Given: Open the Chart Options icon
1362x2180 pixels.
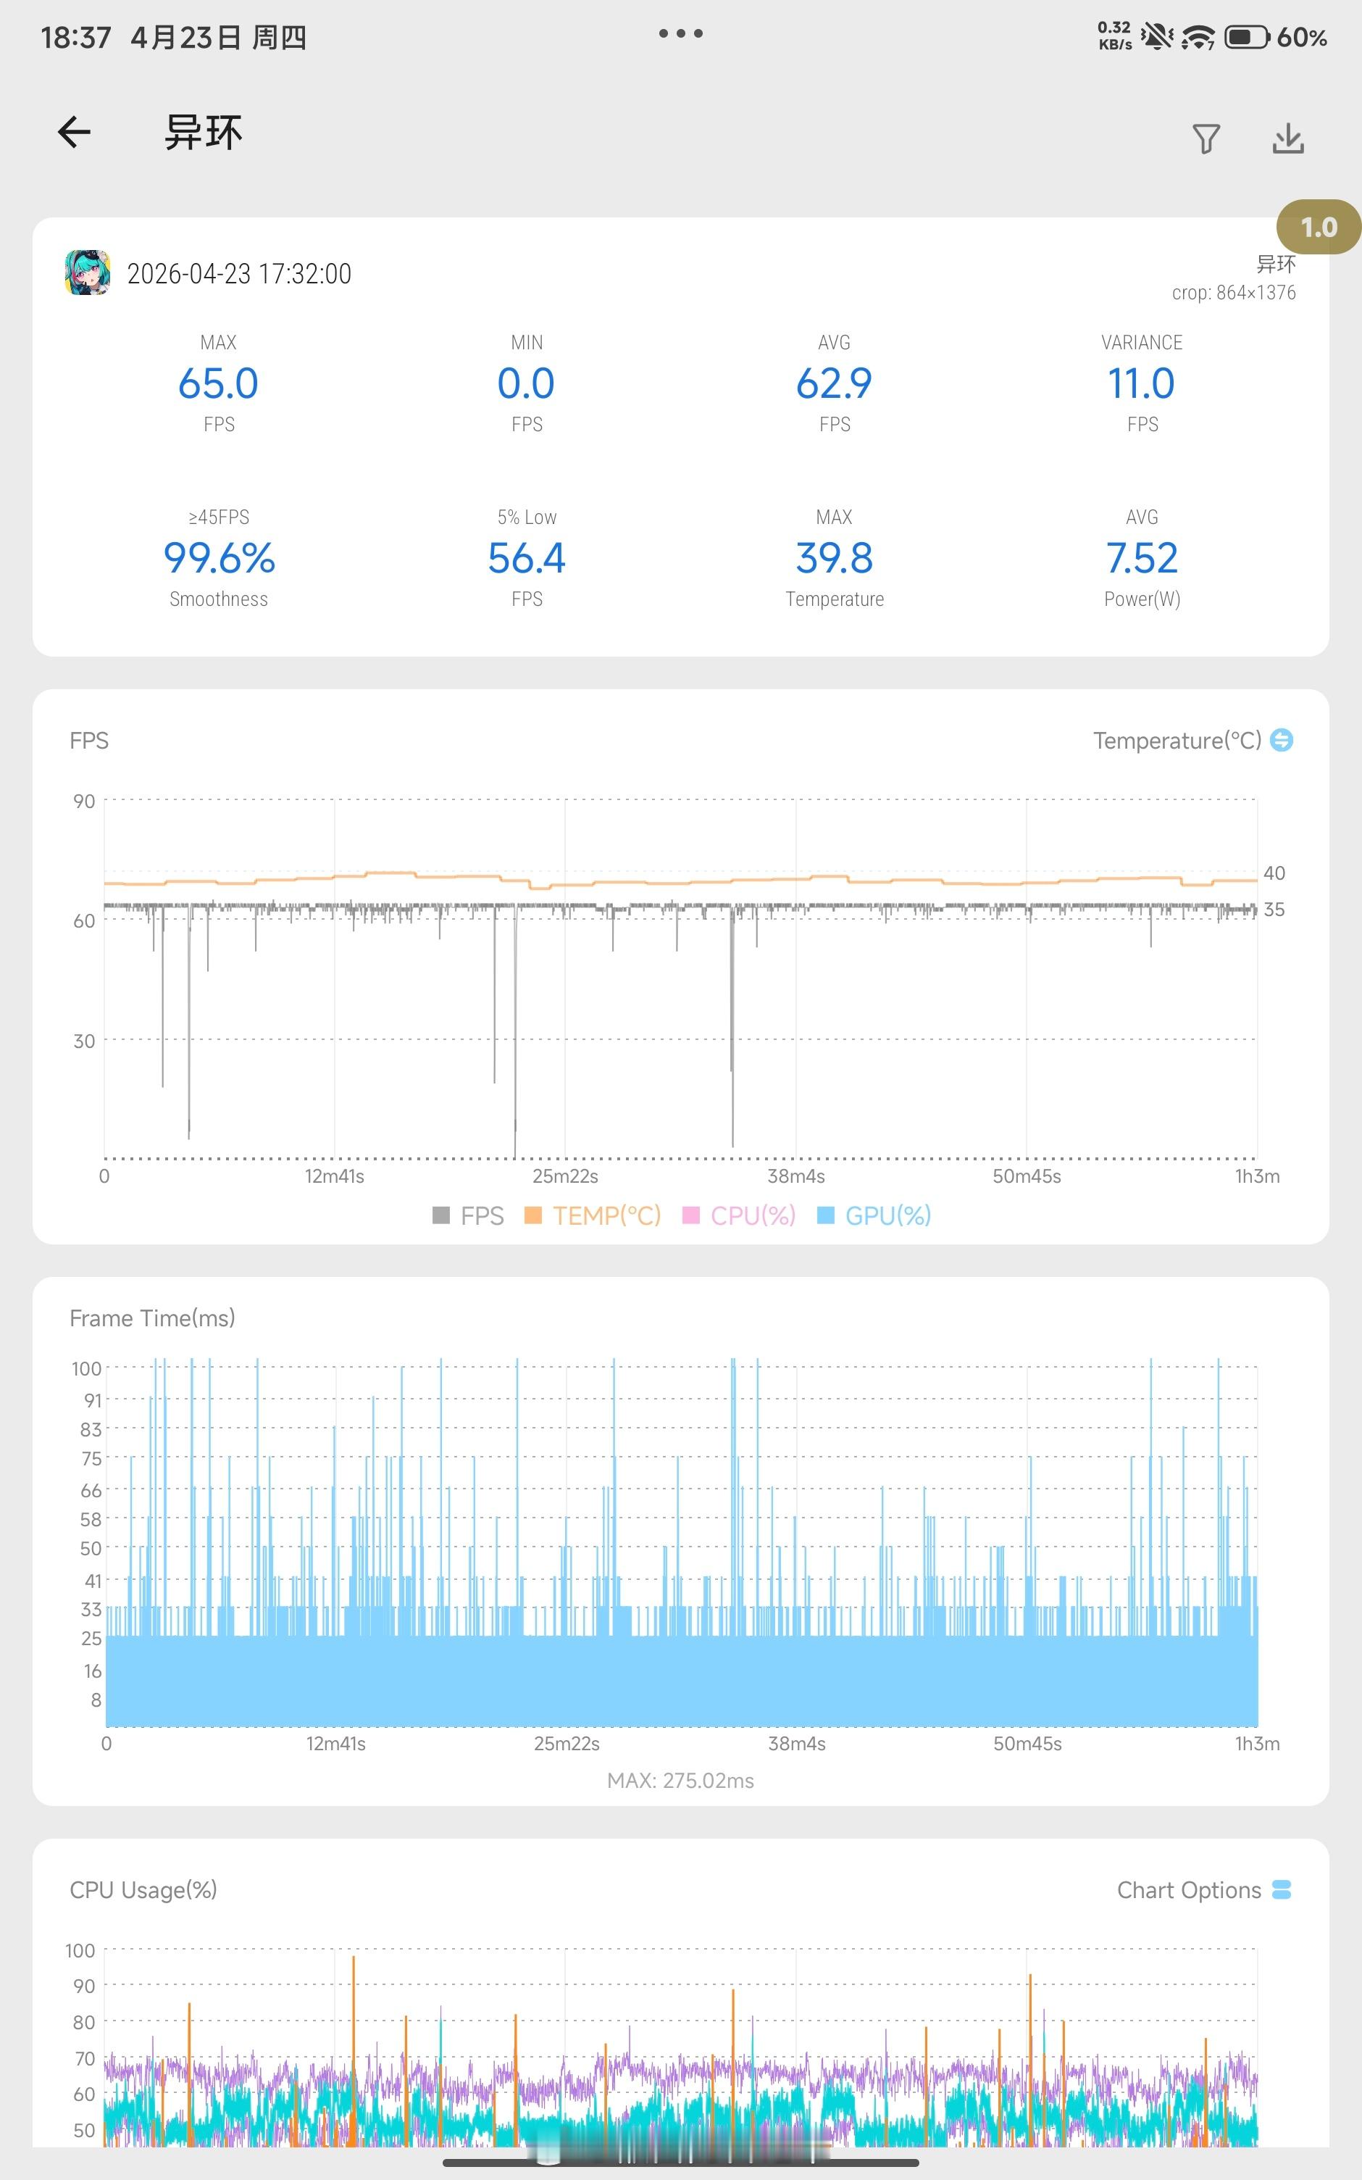Looking at the screenshot, I should click(1281, 1890).
